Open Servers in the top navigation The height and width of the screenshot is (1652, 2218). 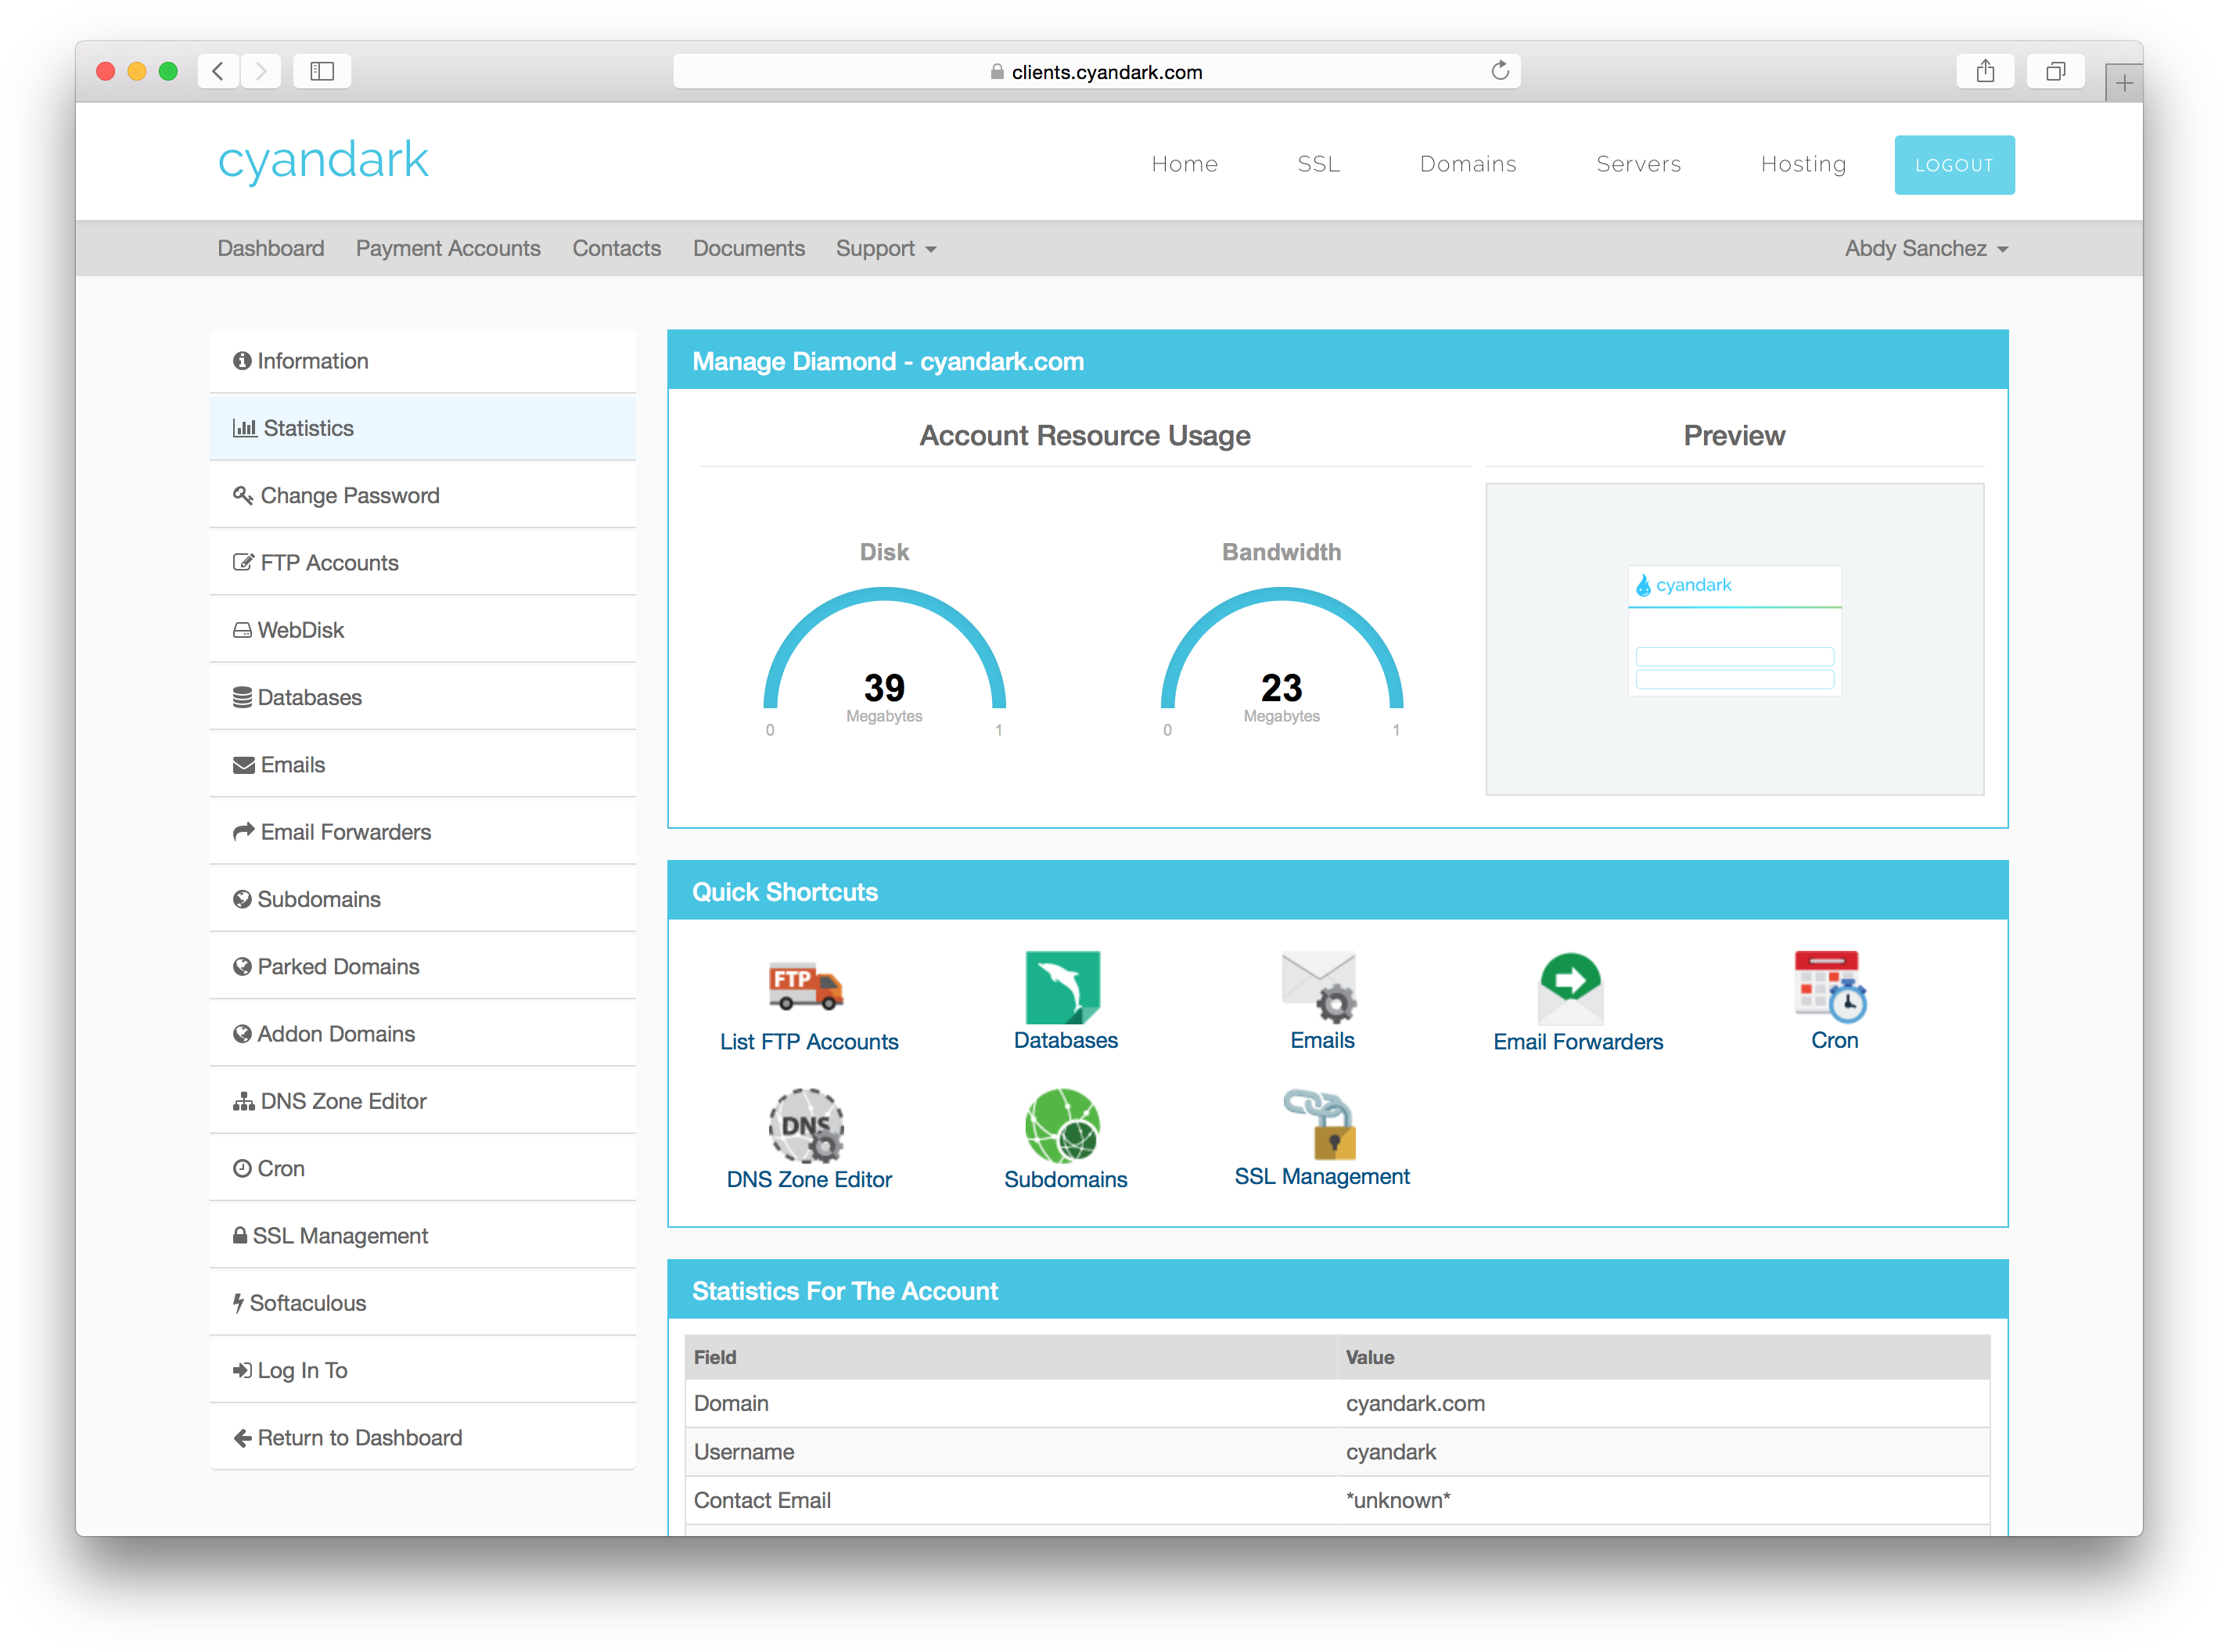(1638, 164)
